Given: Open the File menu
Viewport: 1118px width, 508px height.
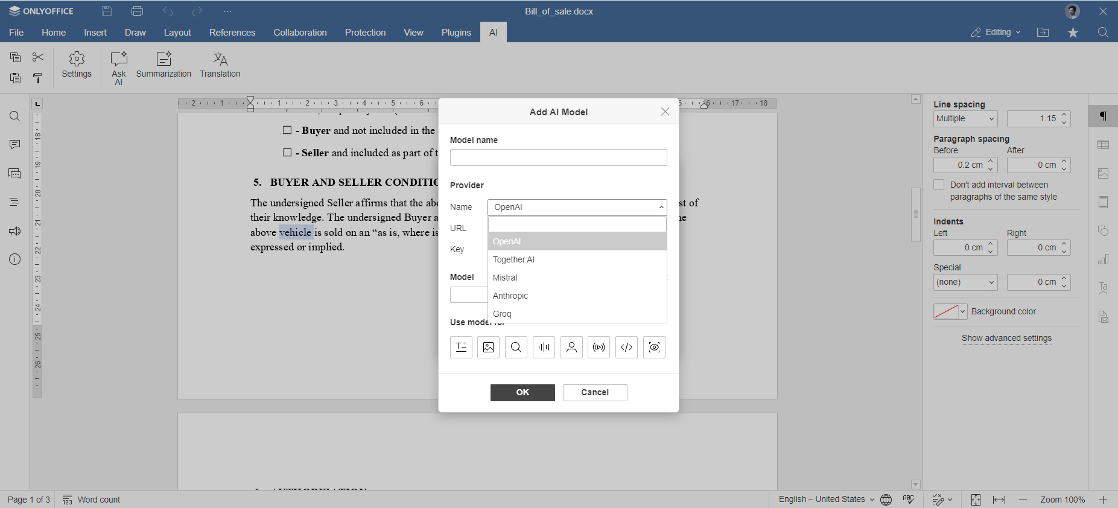Looking at the screenshot, I should pyautogui.click(x=16, y=33).
